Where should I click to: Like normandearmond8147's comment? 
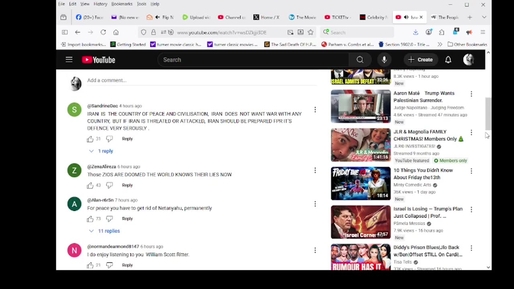[x=90, y=265]
